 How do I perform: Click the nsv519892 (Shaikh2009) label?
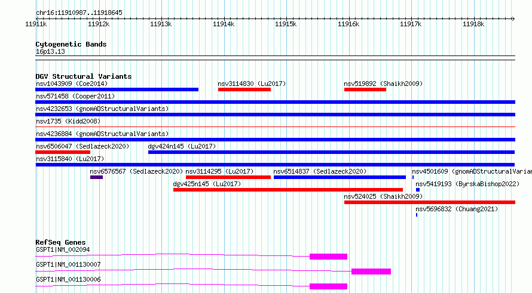click(x=383, y=84)
